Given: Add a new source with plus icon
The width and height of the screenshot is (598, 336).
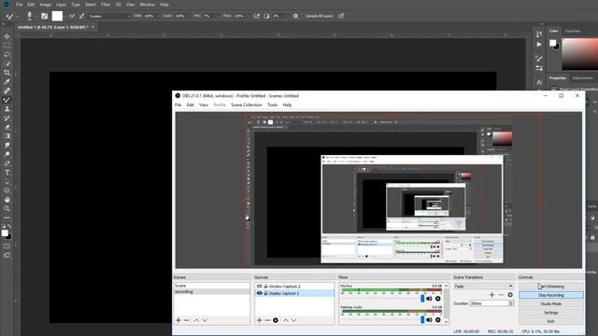Looking at the screenshot, I should [260, 320].
